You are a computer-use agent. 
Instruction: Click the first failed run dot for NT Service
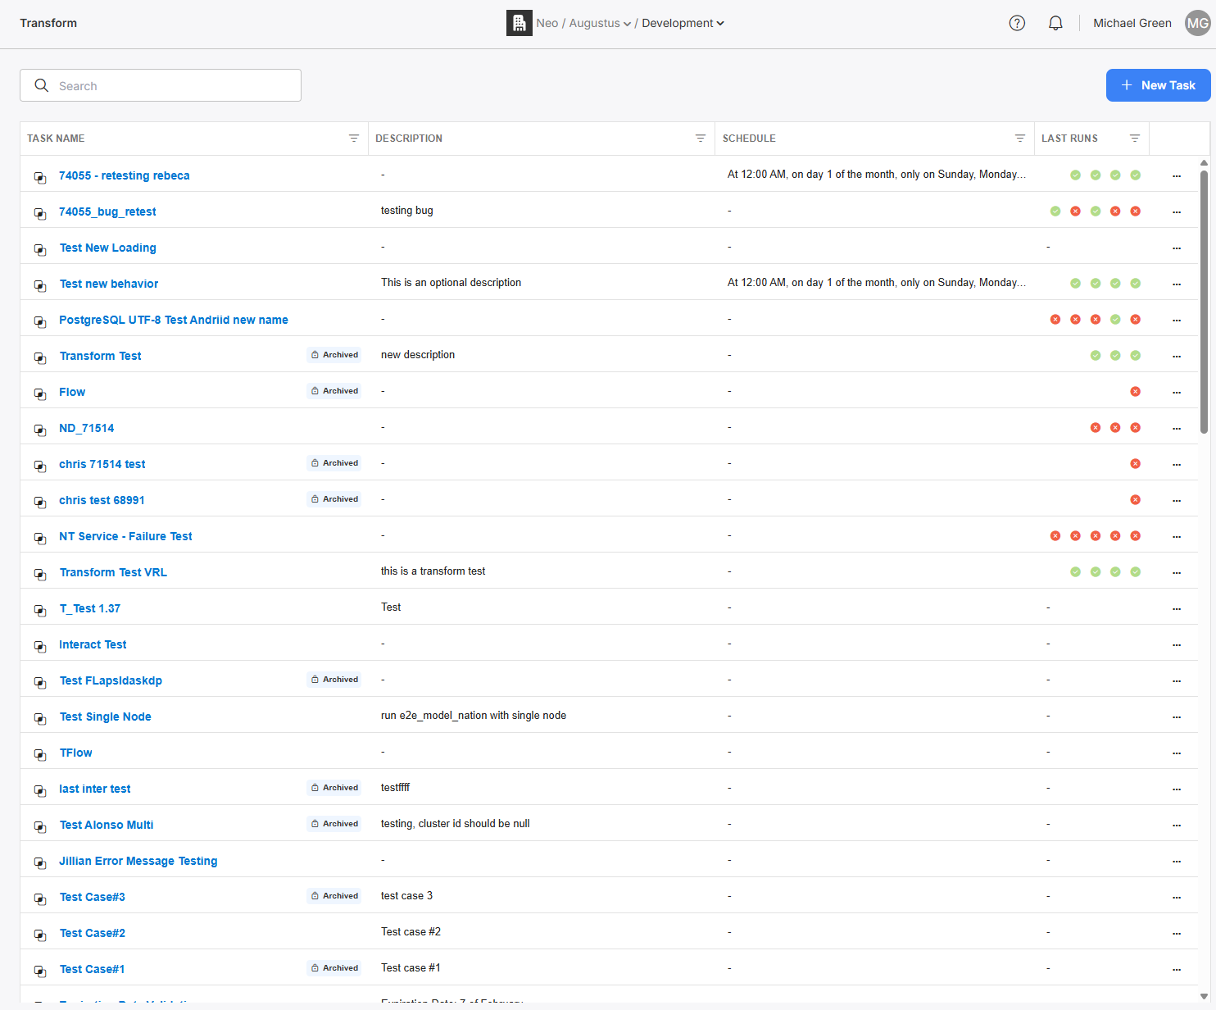coord(1055,536)
